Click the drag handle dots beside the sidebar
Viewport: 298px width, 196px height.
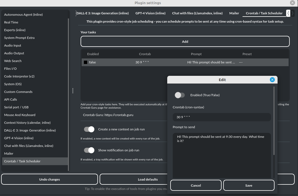pos(73,90)
